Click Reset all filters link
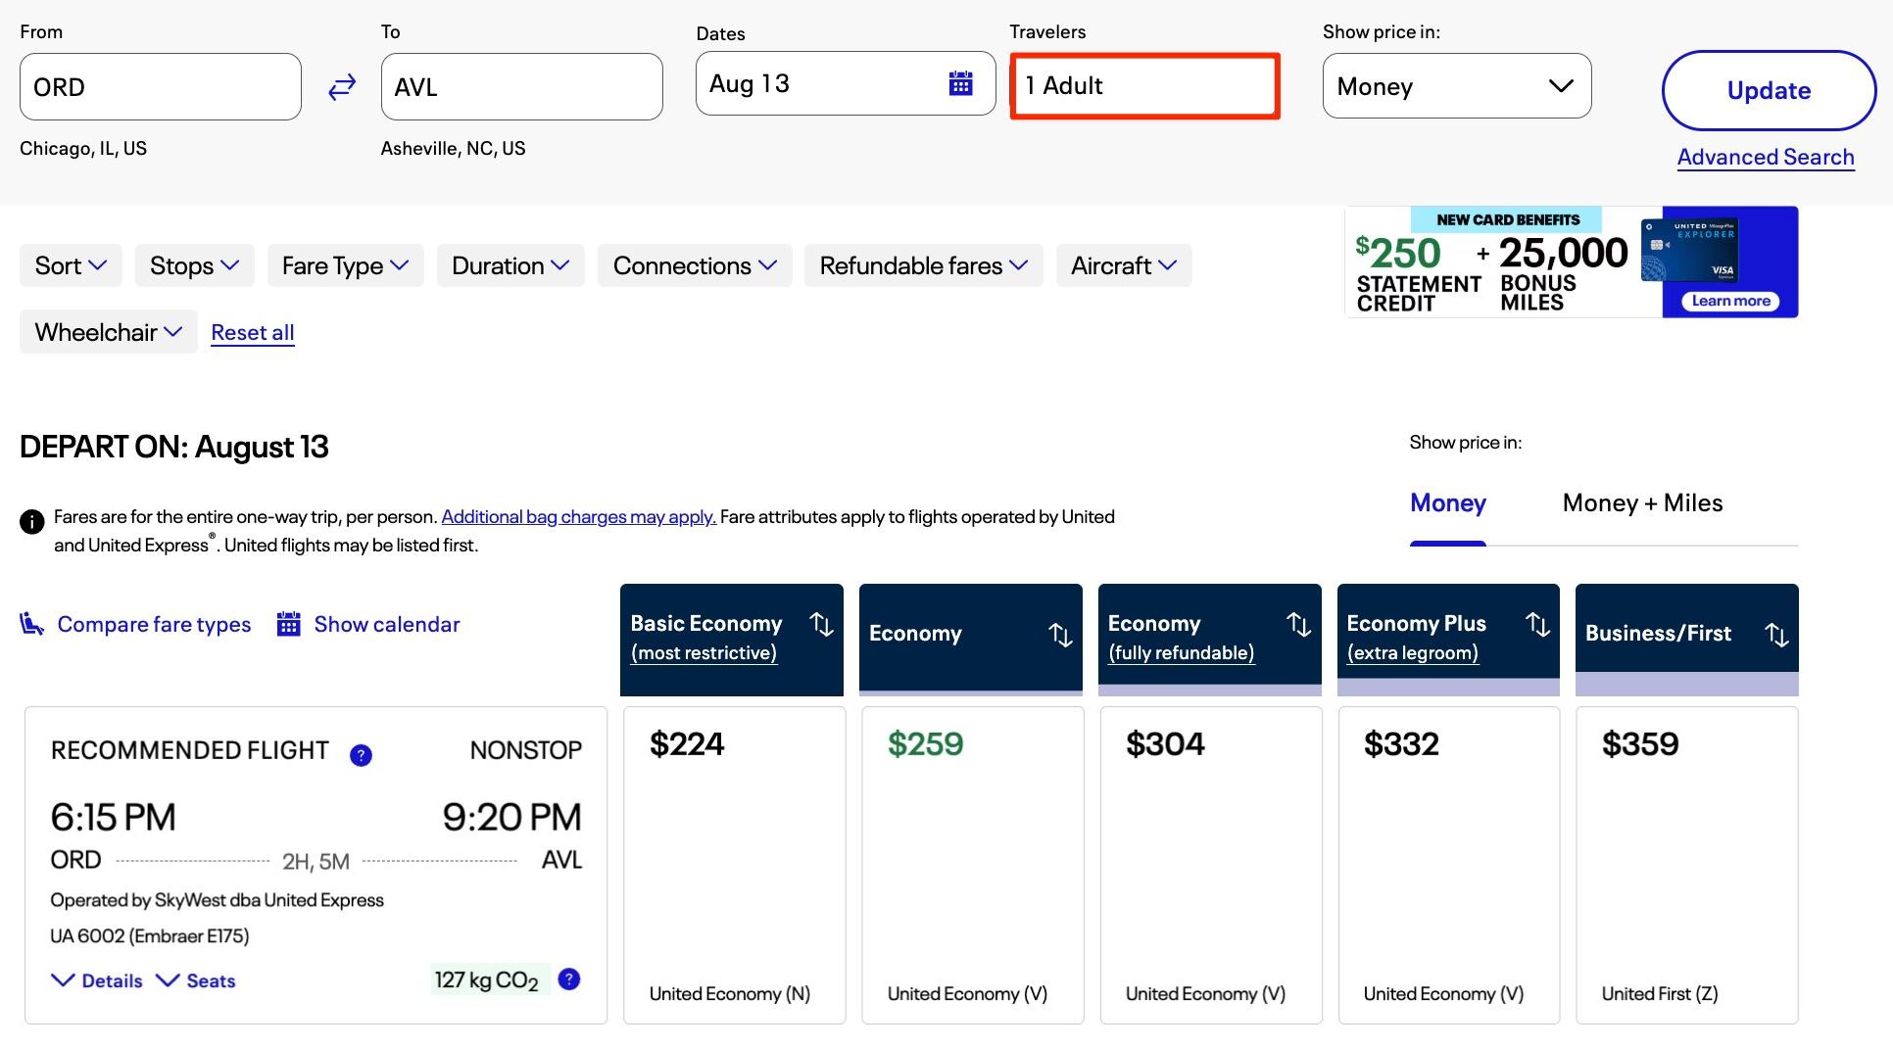 click(x=253, y=332)
